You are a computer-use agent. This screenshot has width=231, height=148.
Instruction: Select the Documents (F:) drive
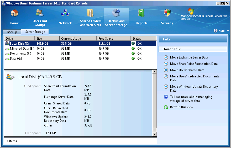(80, 54)
